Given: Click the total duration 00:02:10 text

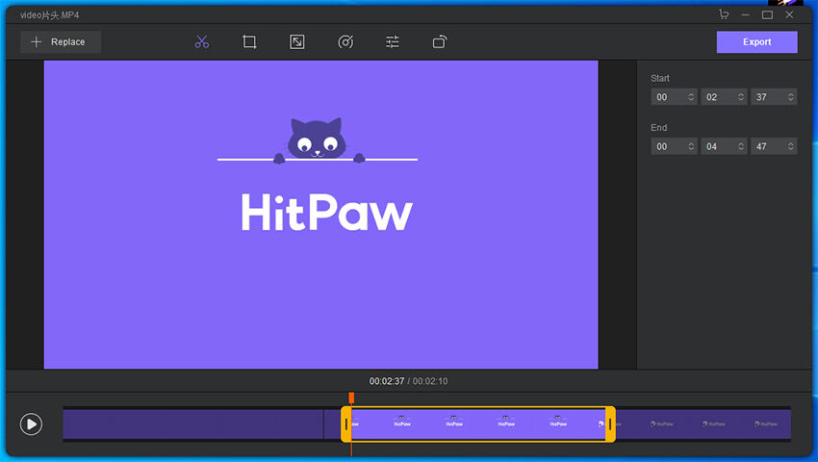Looking at the screenshot, I should [430, 381].
